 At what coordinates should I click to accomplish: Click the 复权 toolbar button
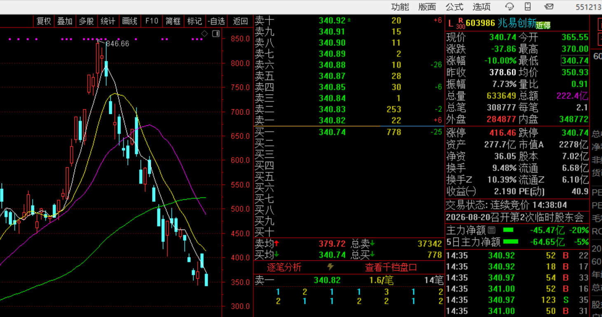pos(44,21)
